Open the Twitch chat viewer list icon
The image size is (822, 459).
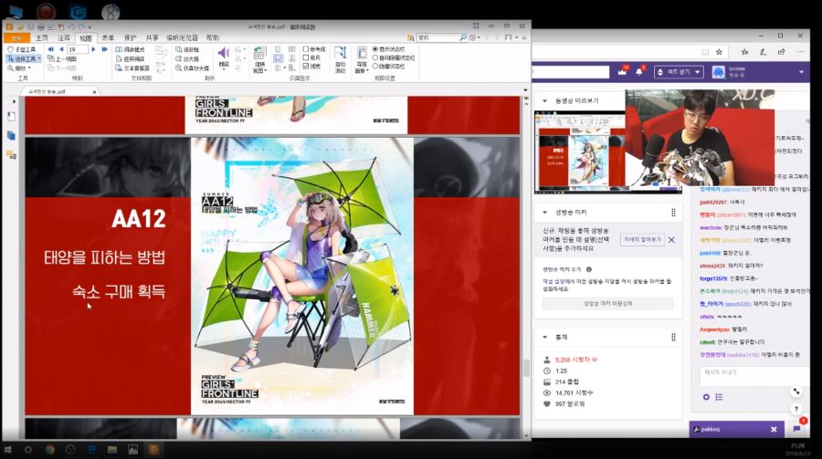pos(719,397)
